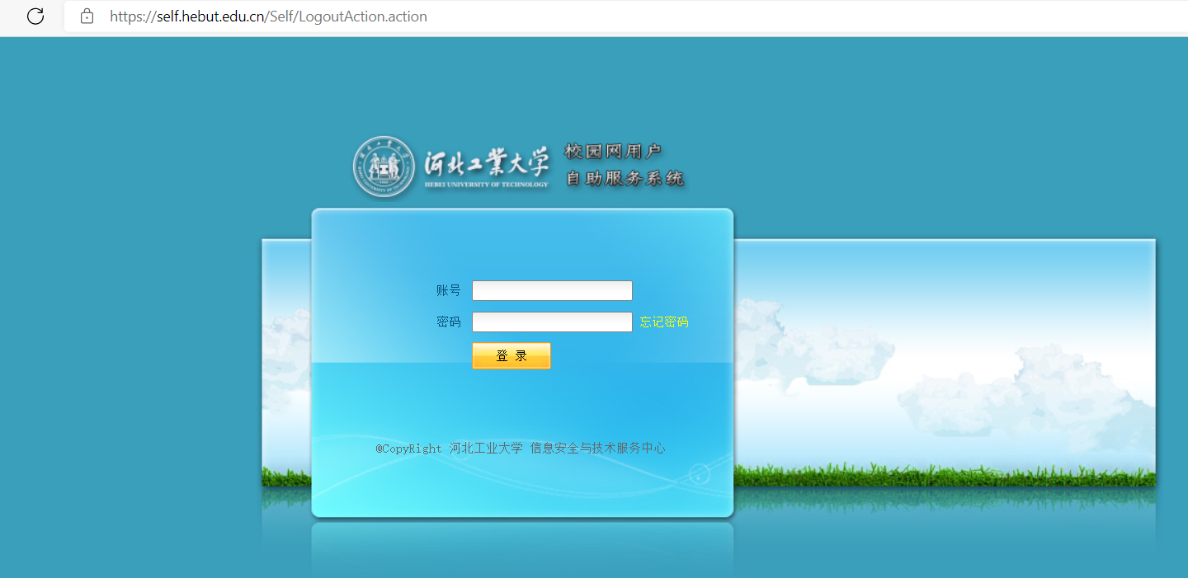Image resolution: width=1188 pixels, height=578 pixels.
Task: Open the 忘记密码 forgot password link
Action: [x=664, y=322]
